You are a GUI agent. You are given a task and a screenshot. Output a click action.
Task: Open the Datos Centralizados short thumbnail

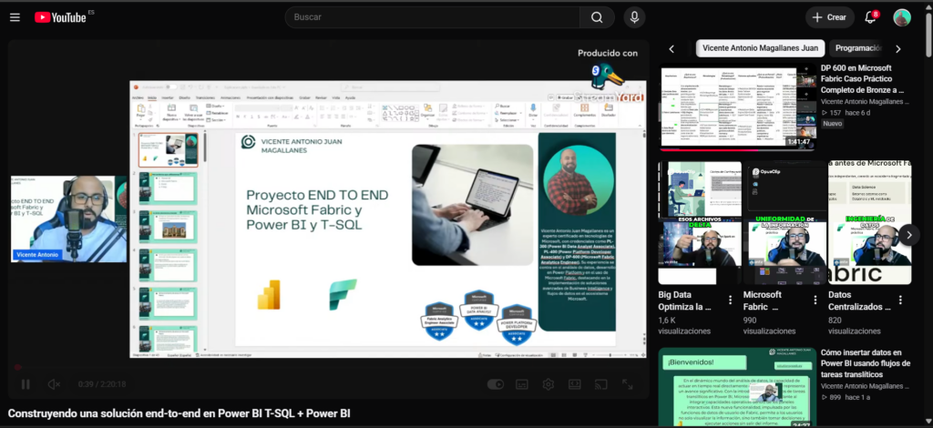pyautogui.click(x=869, y=223)
